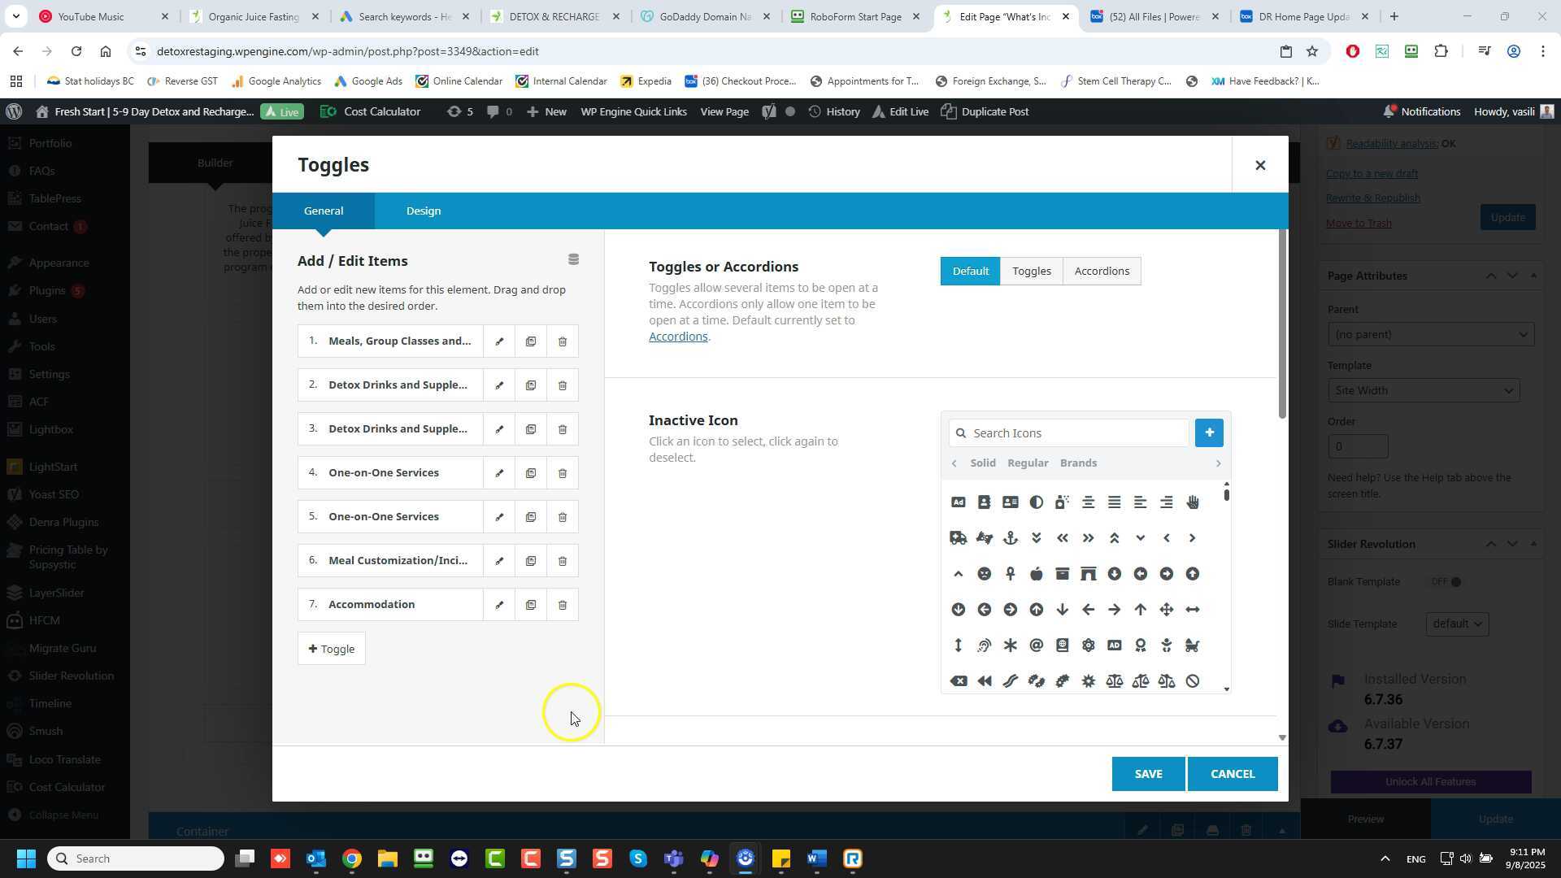Screen dimensions: 1561x878
Task: Clone the Meals, Group Classes item
Action: pyautogui.click(x=531, y=341)
